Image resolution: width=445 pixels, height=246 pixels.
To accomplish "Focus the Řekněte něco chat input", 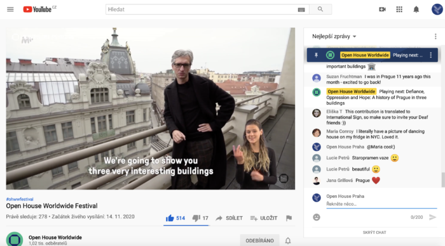I will (x=381, y=204).
